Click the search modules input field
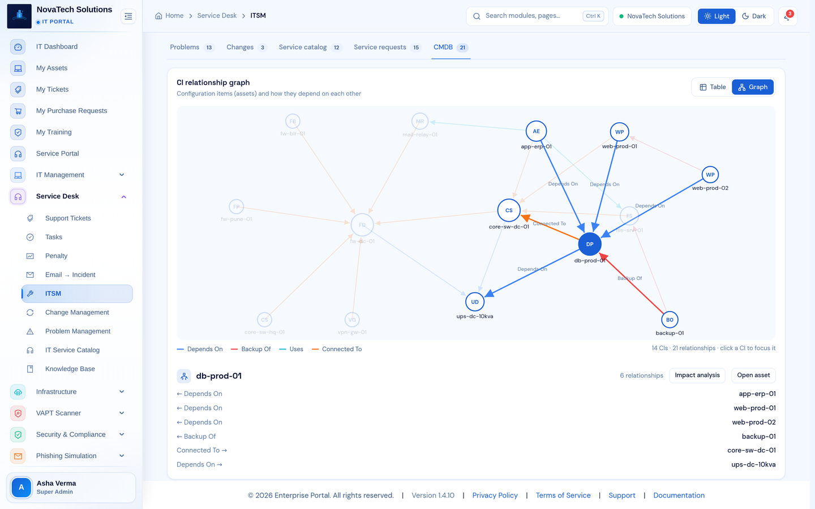This screenshot has width=815, height=509. 536,16
